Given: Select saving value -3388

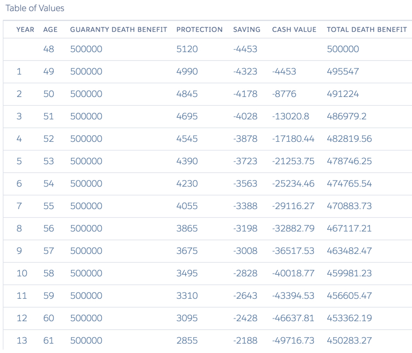Looking at the screenshot, I should 245,206.
